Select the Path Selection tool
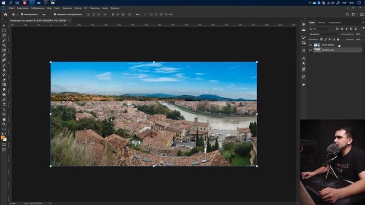 tap(4, 109)
